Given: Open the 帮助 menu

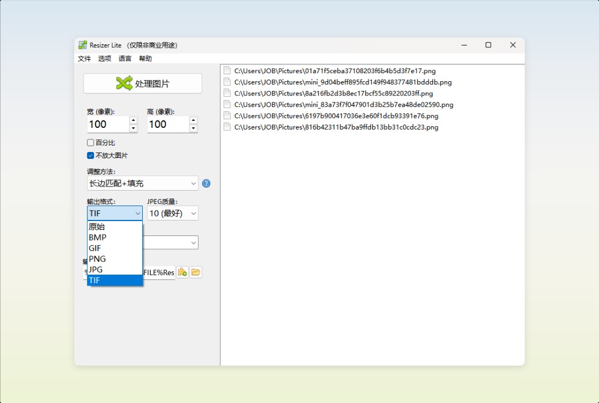Looking at the screenshot, I should (145, 58).
